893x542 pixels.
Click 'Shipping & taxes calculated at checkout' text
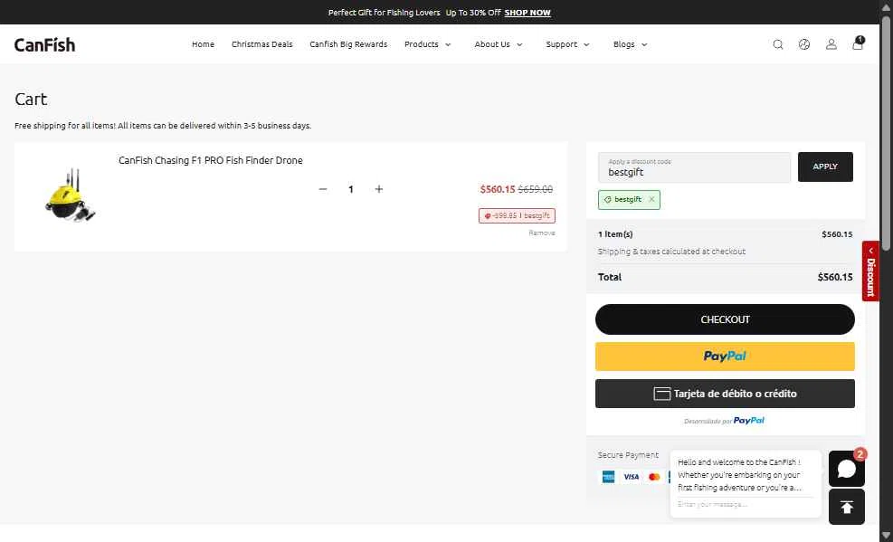pyautogui.click(x=671, y=252)
